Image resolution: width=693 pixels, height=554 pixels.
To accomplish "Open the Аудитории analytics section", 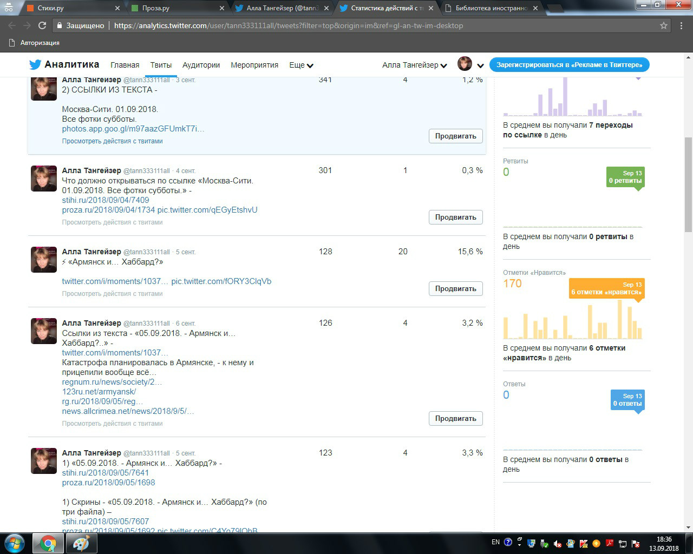I will [201, 65].
